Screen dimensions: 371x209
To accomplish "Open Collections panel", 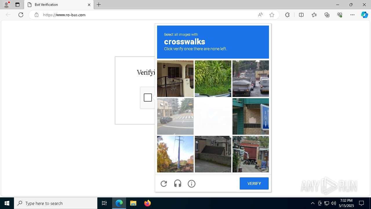I will [x=327, y=15].
